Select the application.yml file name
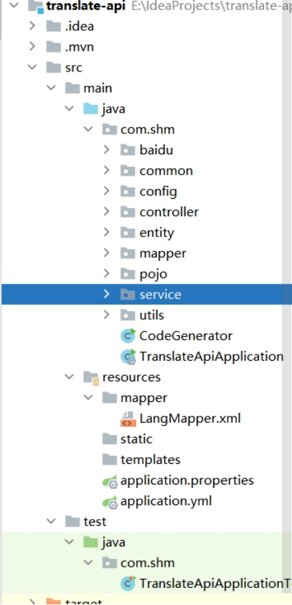Screen dimensions: 292x605 (166, 501)
